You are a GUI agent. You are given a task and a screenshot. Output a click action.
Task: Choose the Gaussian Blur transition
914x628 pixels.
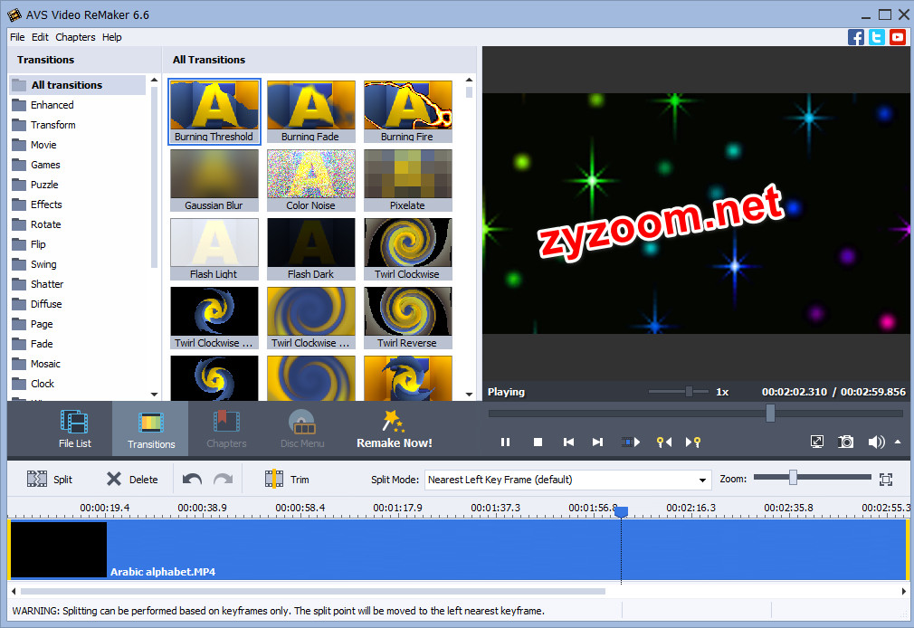[214, 180]
